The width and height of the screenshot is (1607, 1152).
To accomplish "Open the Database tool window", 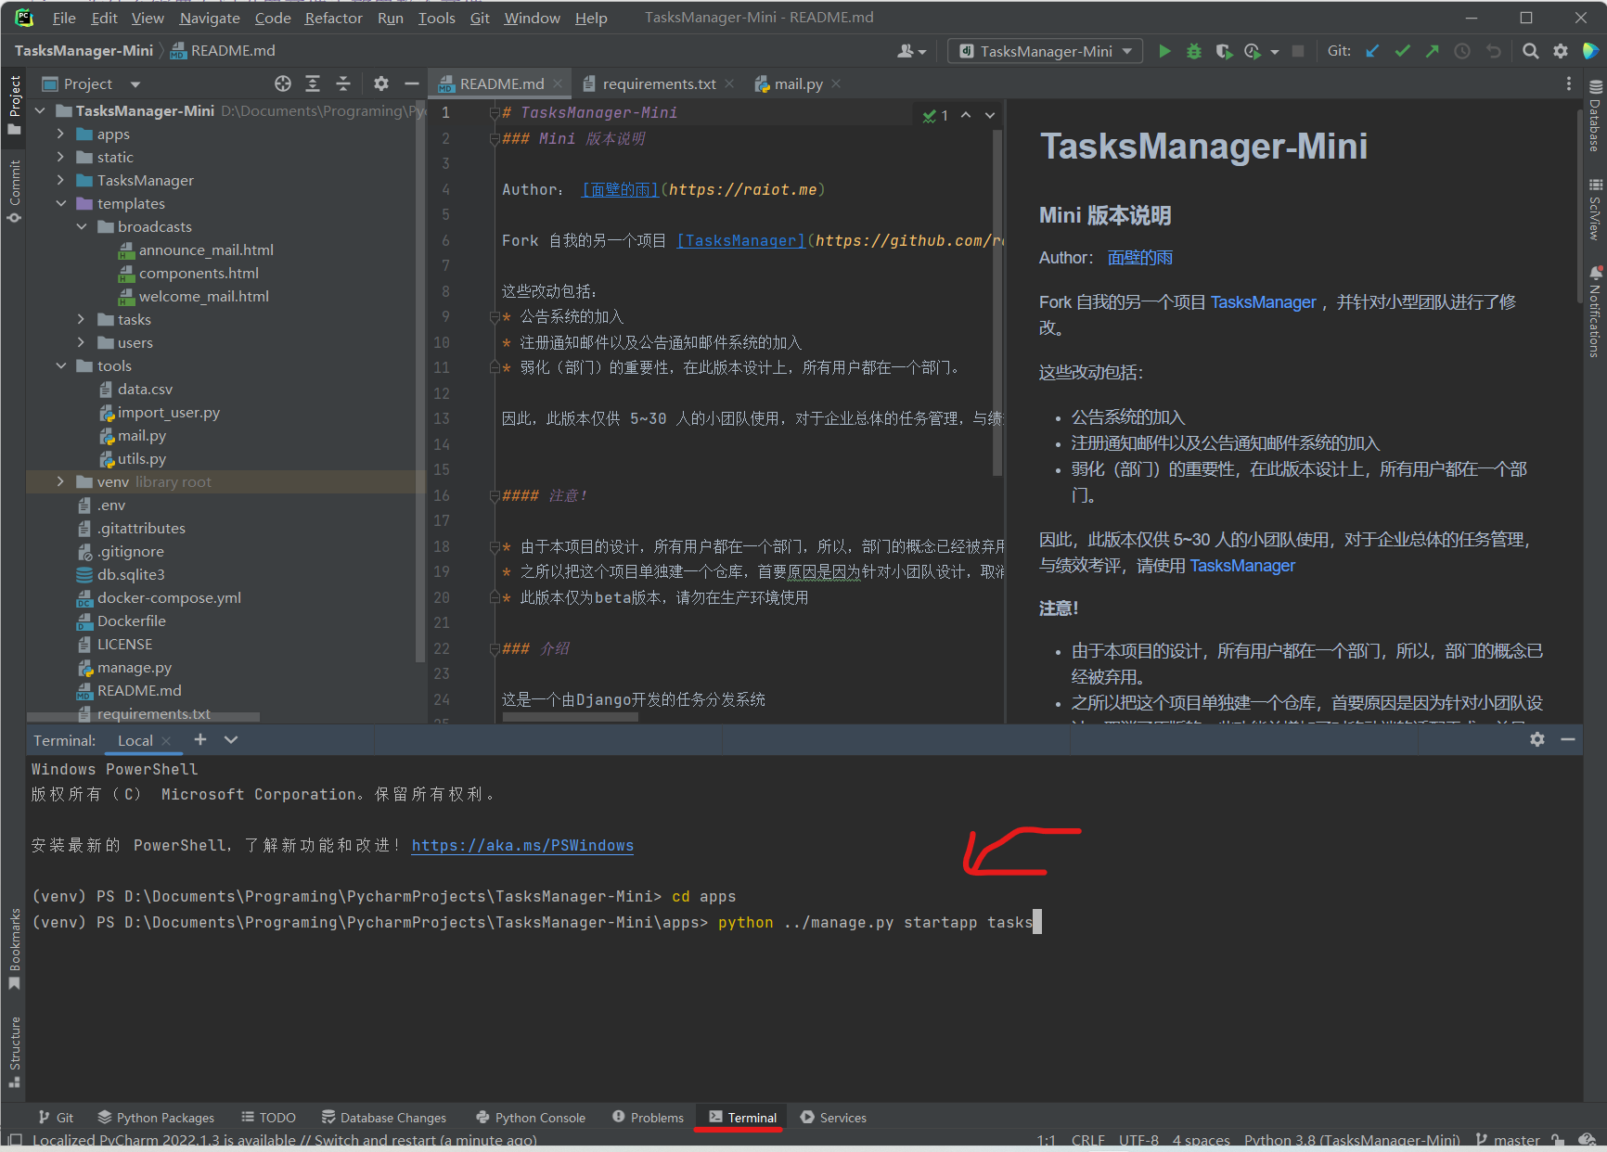I will (1595, 116).
